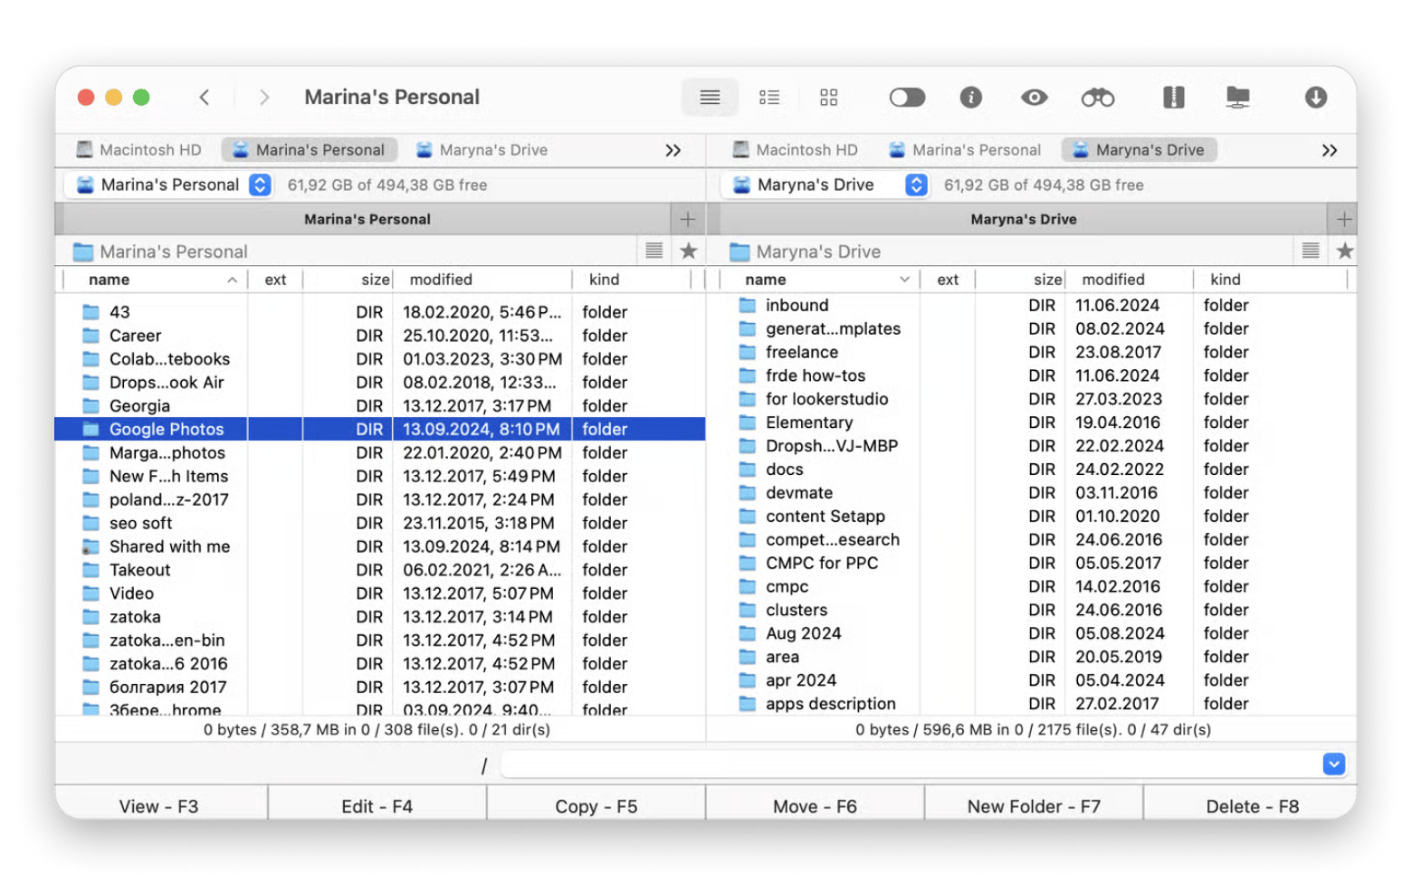Viewport: 1412px width, 892px height.
Task: Open the downloads queue arrow icon
Action: click(1315, 97)
